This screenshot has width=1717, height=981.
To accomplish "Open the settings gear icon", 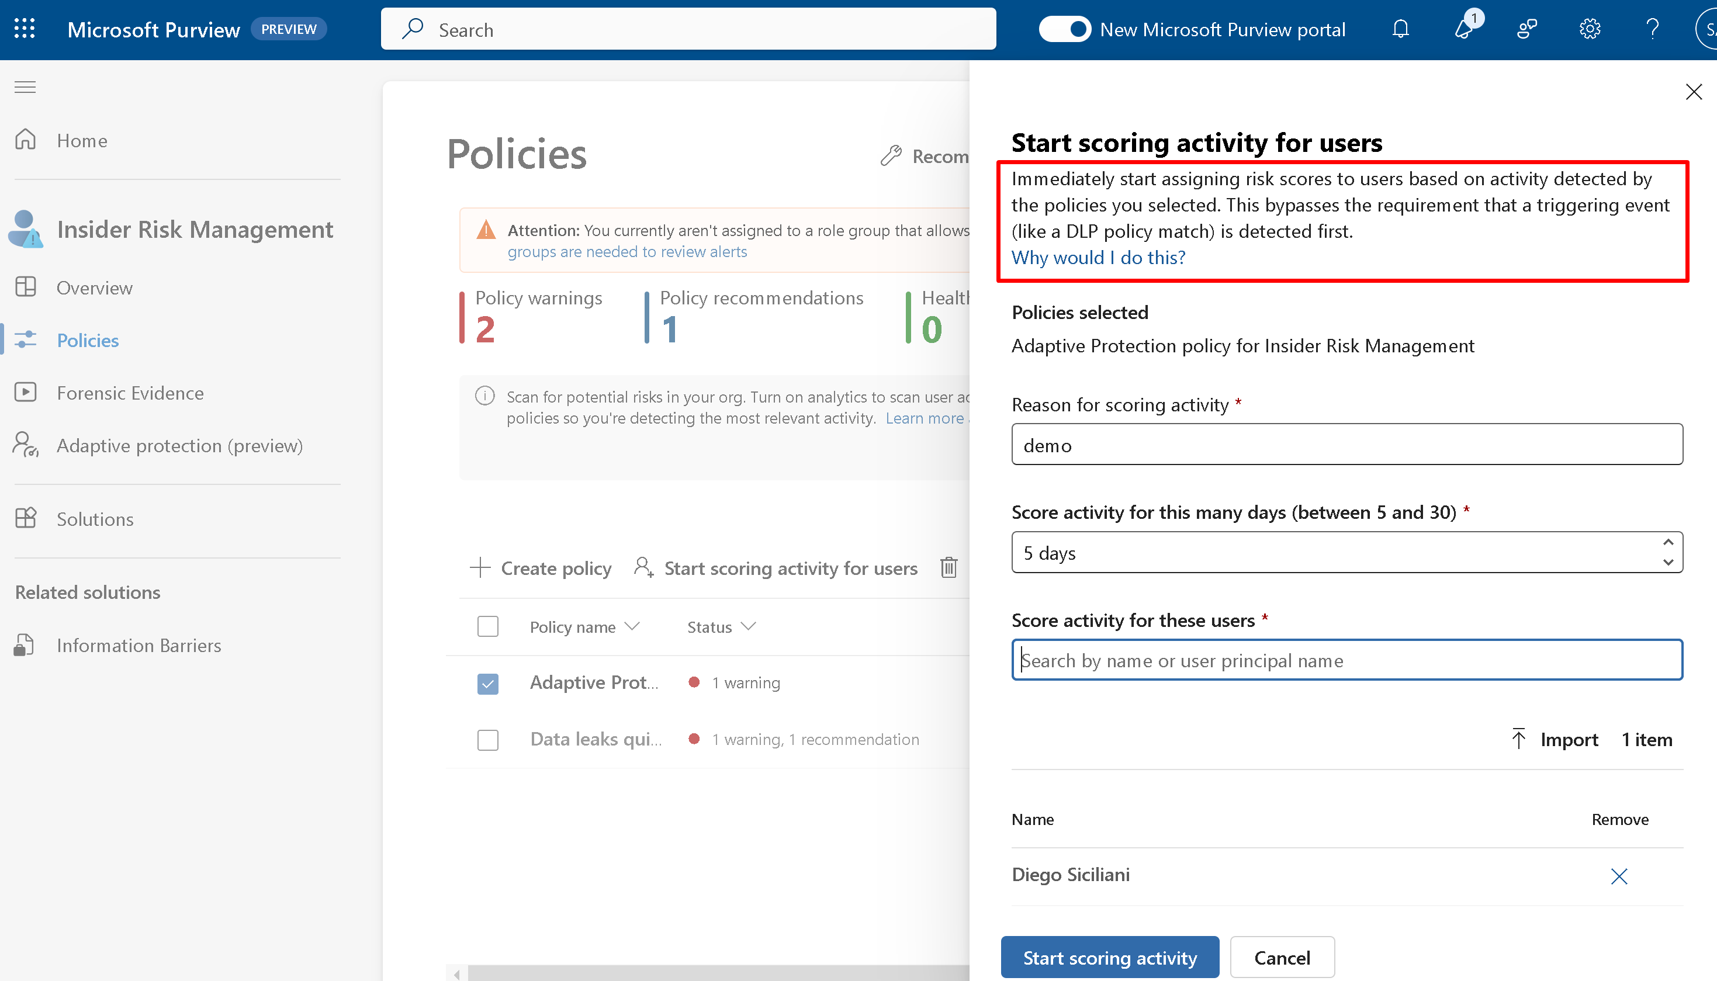I will (x=1590, y=29).
